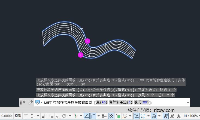Open object snap settings dropdown
The height and width of the screenshot is (120, 200).
(x=98, y=116)
